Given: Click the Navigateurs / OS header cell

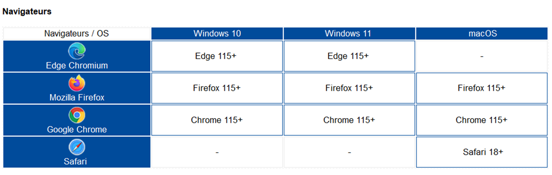Looking at the screenshot, I should click(x=77, y=33).
